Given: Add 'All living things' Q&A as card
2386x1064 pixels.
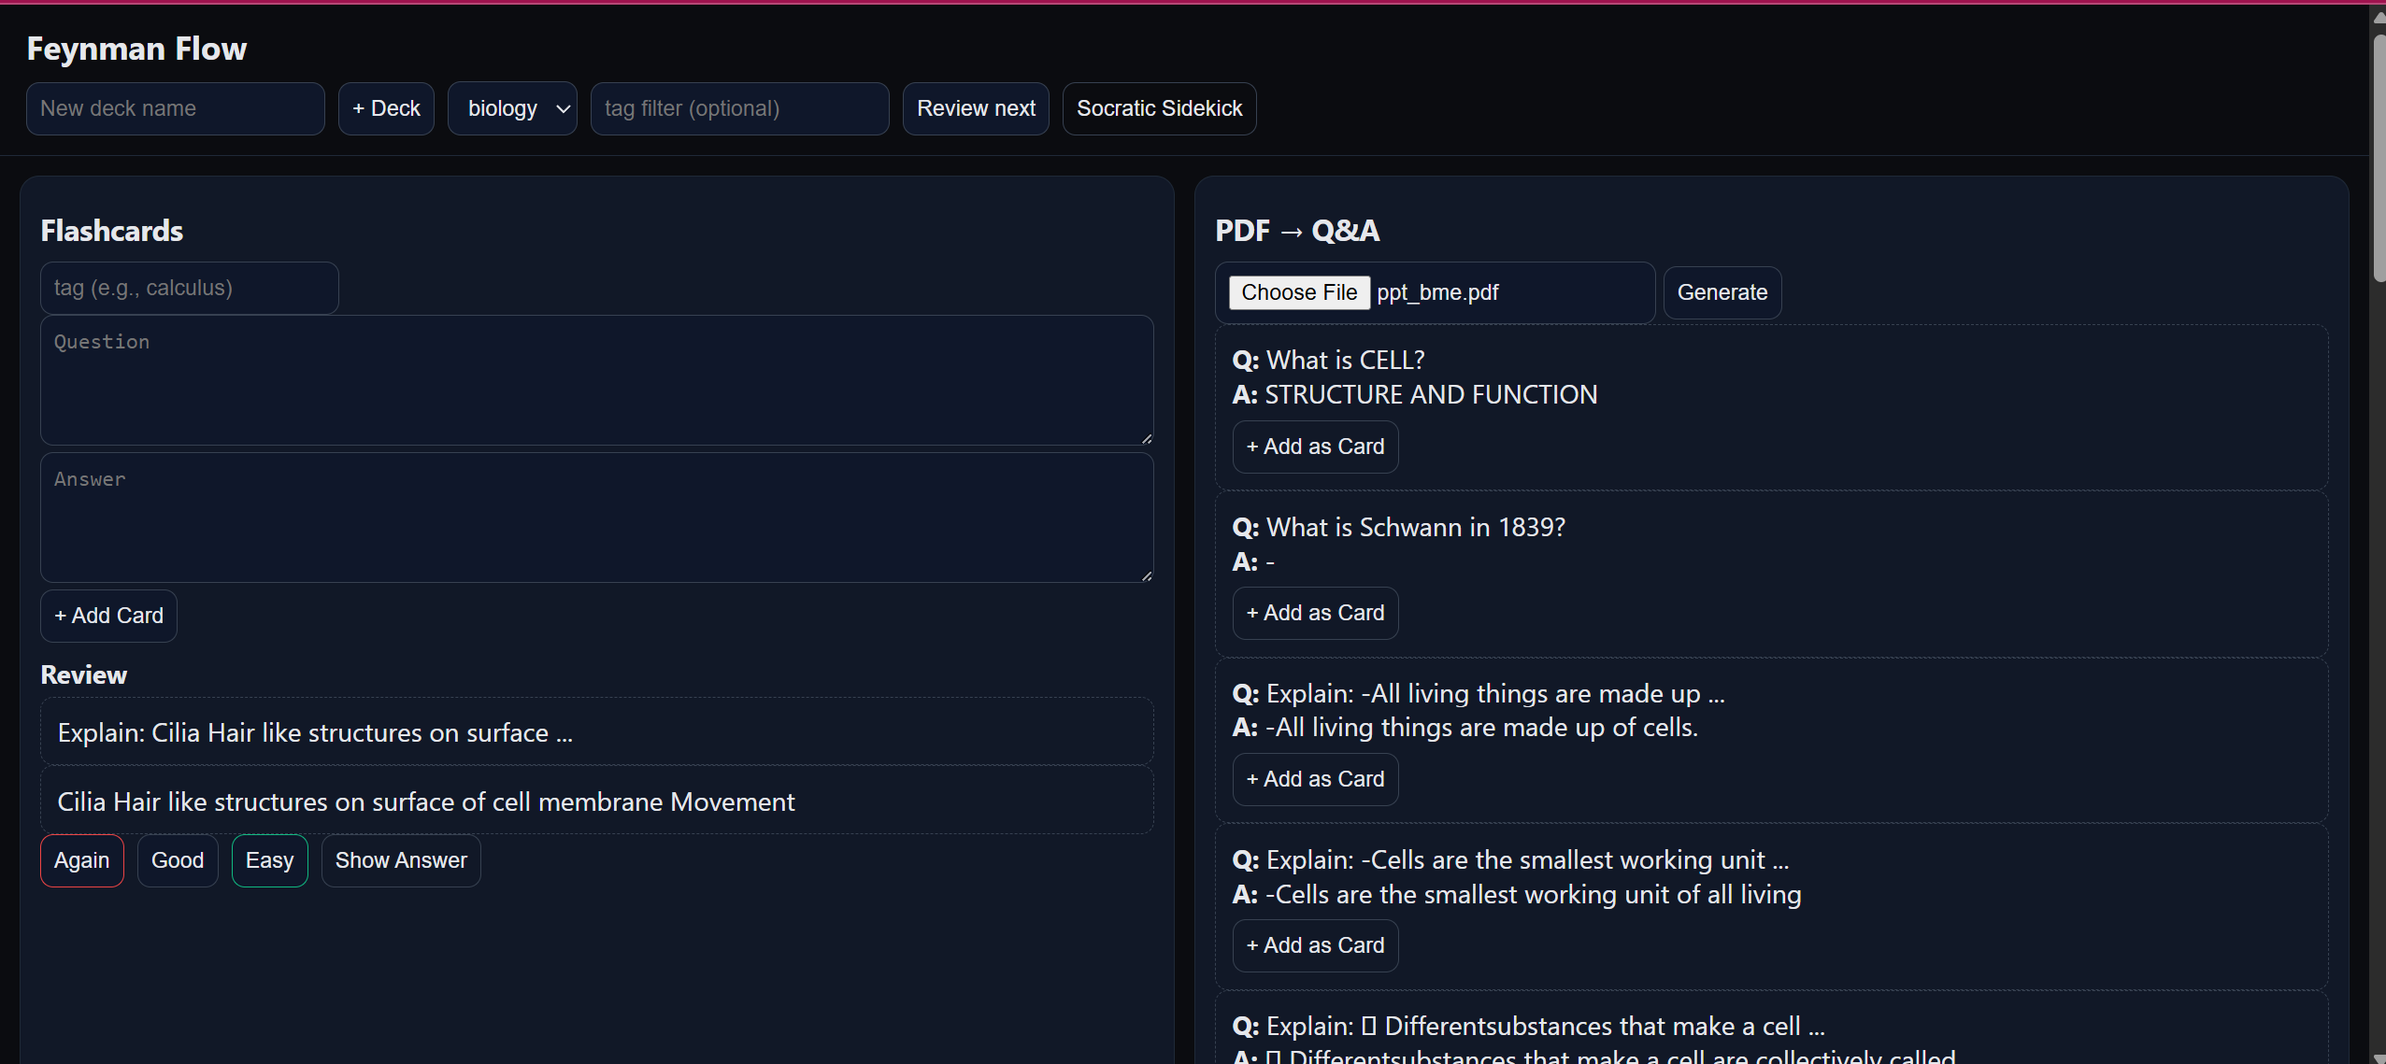Looking at the screenshot, I should click(x=1315, y=779).
